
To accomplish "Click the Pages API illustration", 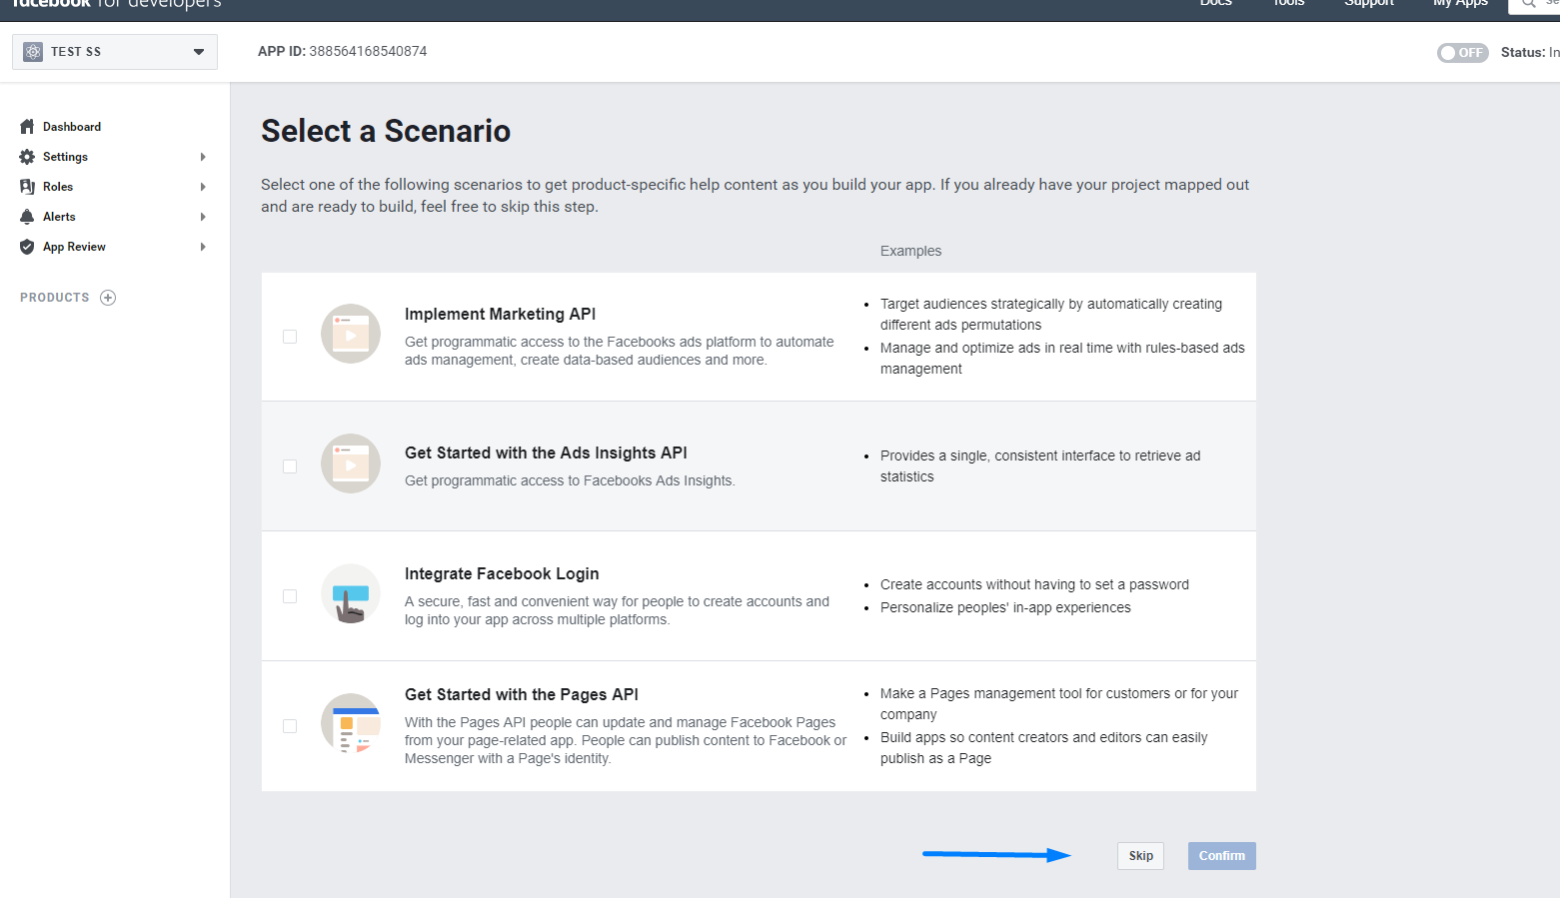I will pyautogui.click(x=351, y=723).
